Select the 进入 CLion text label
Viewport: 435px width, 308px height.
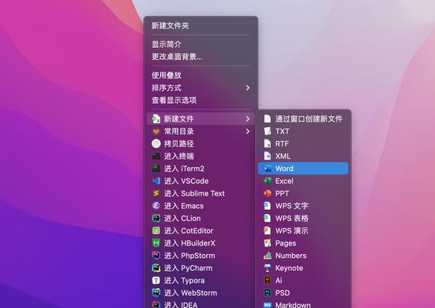pos(182,218)
